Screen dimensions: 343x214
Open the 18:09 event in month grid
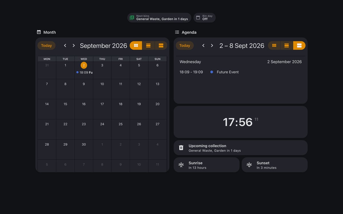pyautogui.click(x=84, y=72)
